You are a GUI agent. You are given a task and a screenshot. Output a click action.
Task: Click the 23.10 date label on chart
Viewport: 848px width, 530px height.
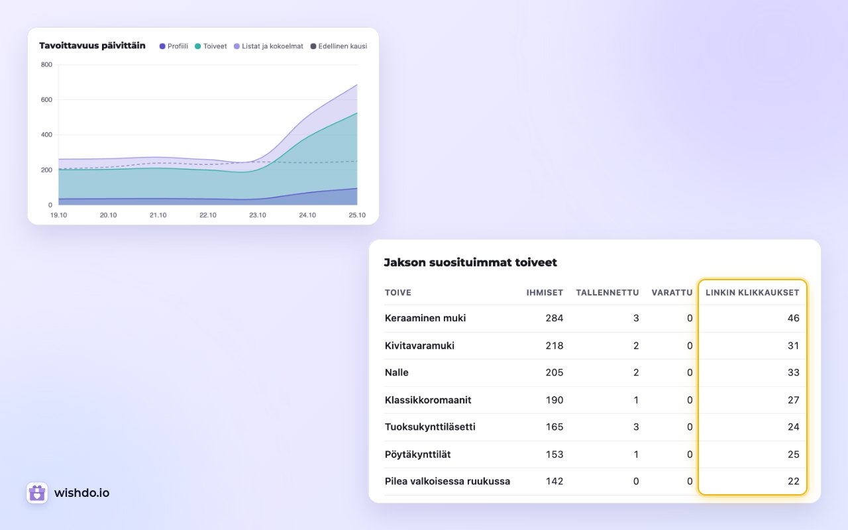258,215
